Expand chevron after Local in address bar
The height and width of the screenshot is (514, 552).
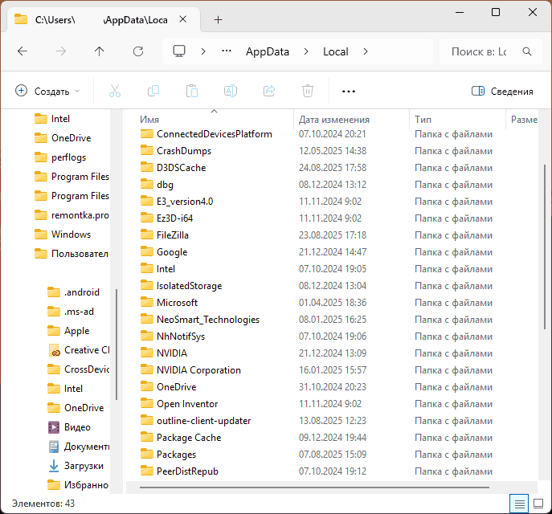coord(366,51)
